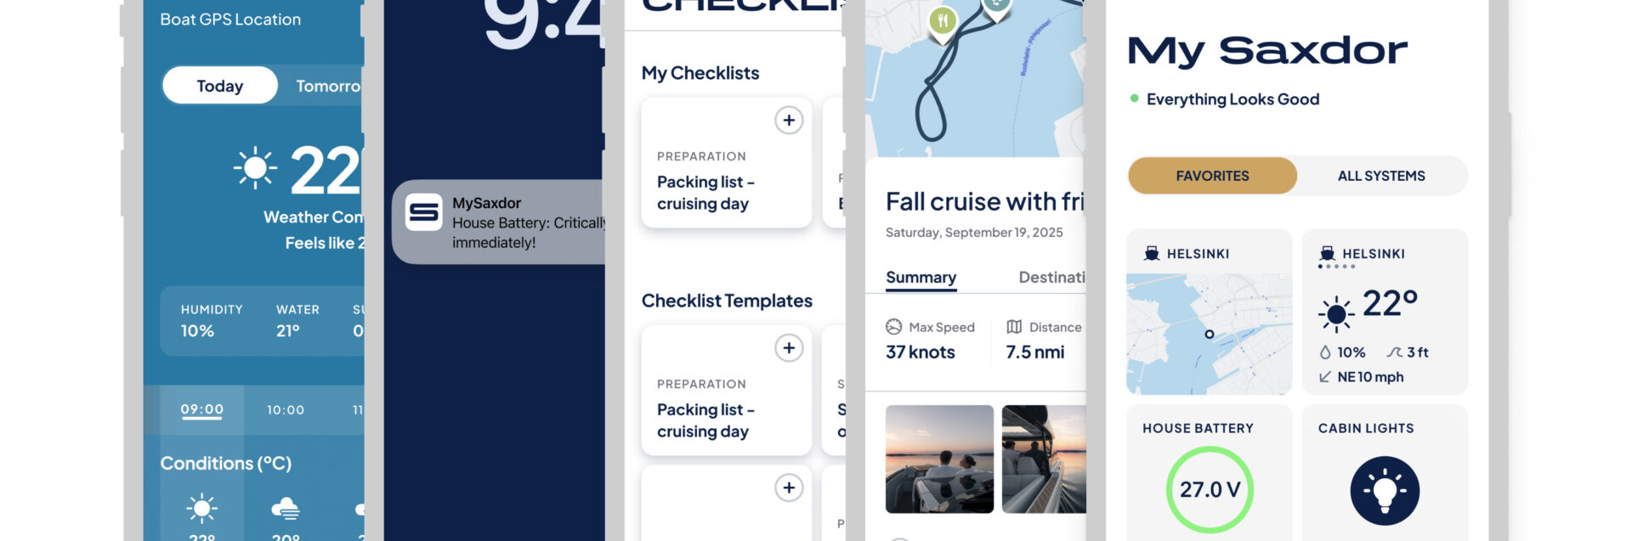Screen dimensions: 1632x541
Task: Open the MySaxdor notification app icon
Action: [423, 212]
